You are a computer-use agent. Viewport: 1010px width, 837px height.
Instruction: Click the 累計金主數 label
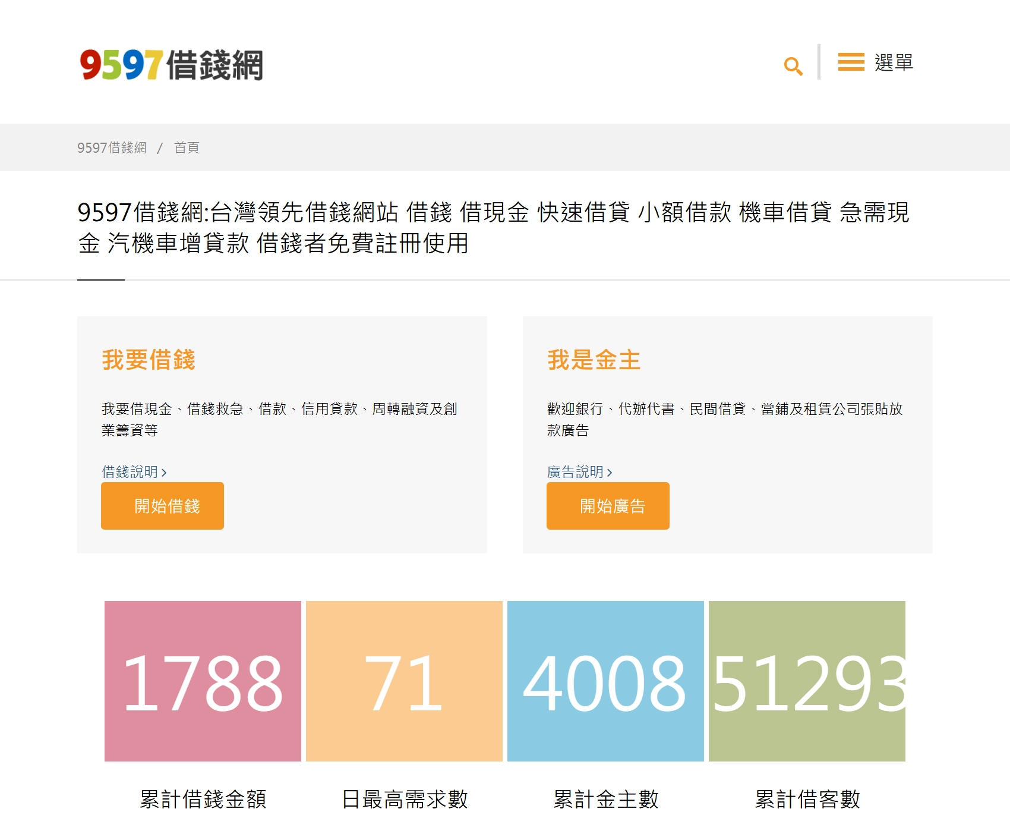point(605,799)
